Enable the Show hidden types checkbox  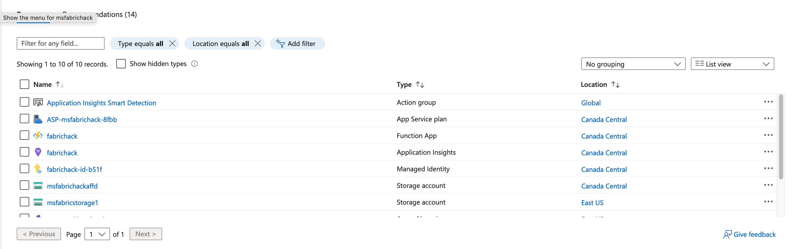121,64
